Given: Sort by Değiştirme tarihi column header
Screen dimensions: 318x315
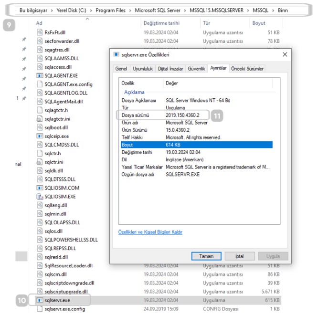Looking at the screenshot, I should coord(161,23).
